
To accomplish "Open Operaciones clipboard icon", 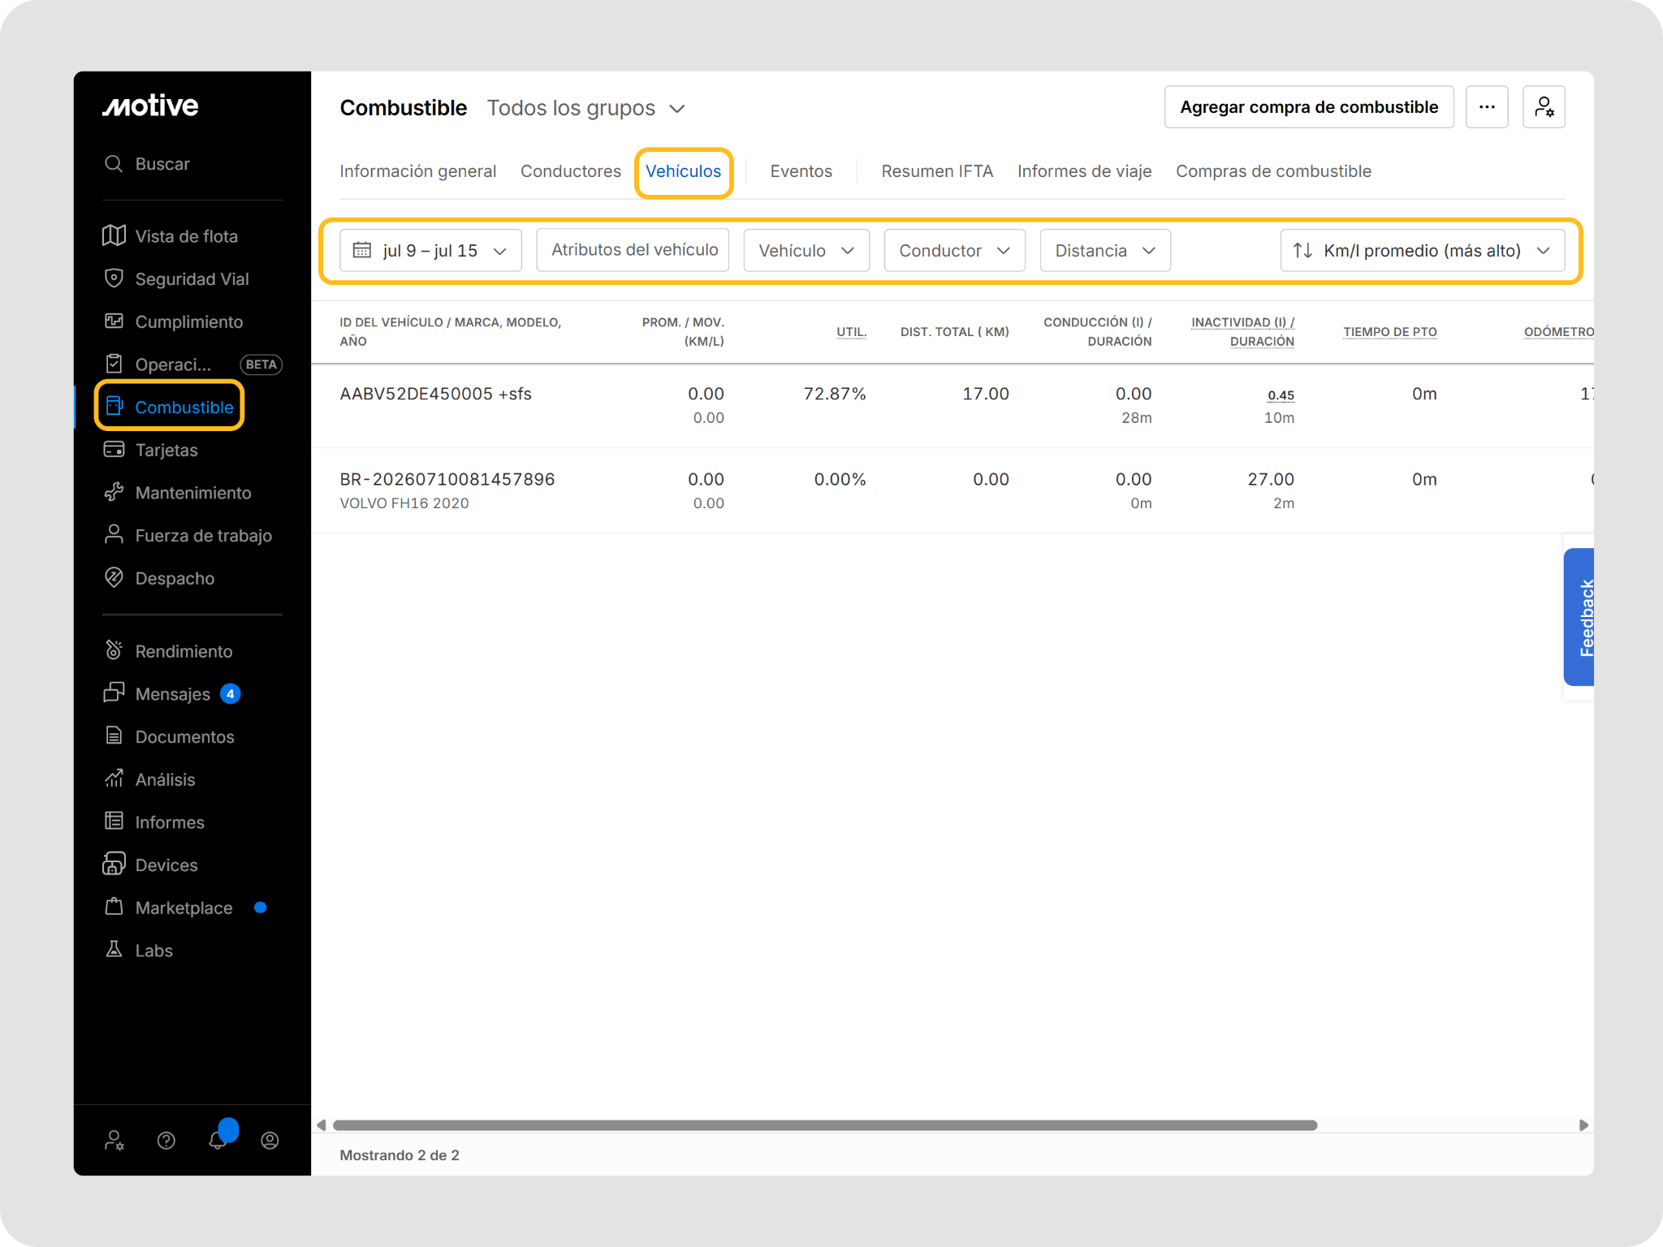I will [114, 365].
